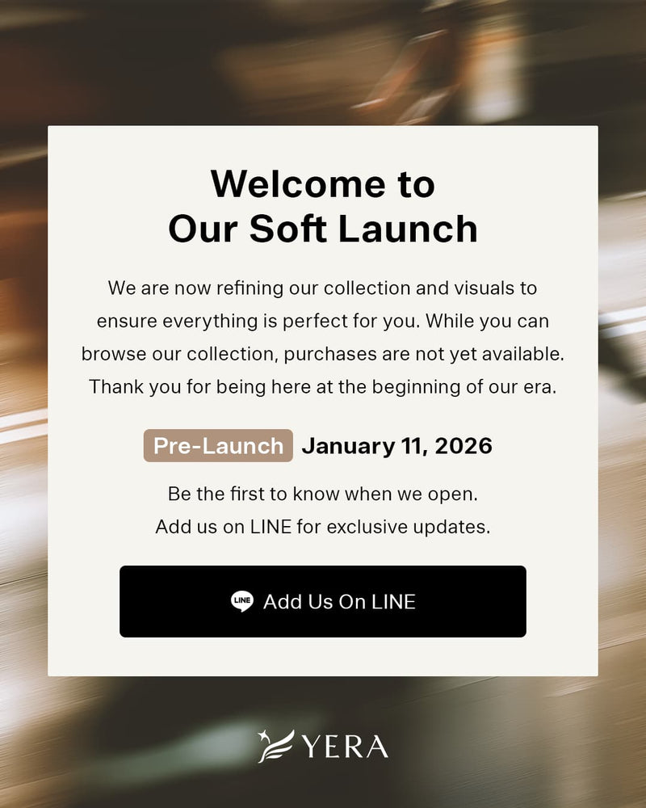
Task: Click the LINE speech bubble icon
Action: (242, 601)
